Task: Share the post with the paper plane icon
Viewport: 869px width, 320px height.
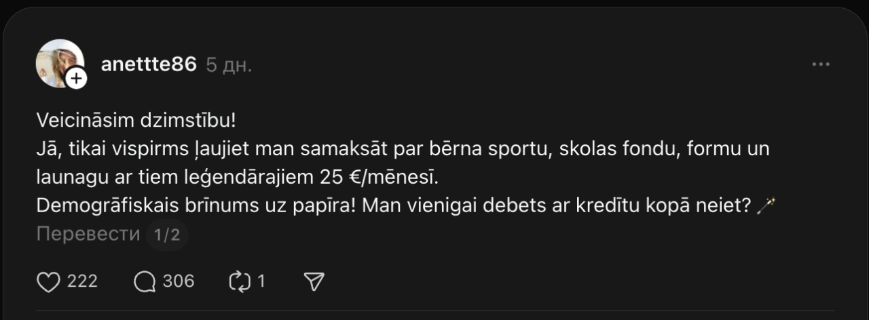Action: [x=314, y=281]
